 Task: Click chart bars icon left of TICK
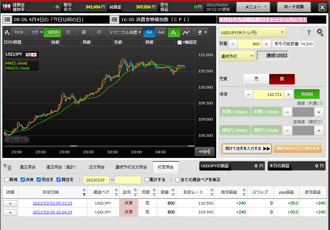(7, 32)
